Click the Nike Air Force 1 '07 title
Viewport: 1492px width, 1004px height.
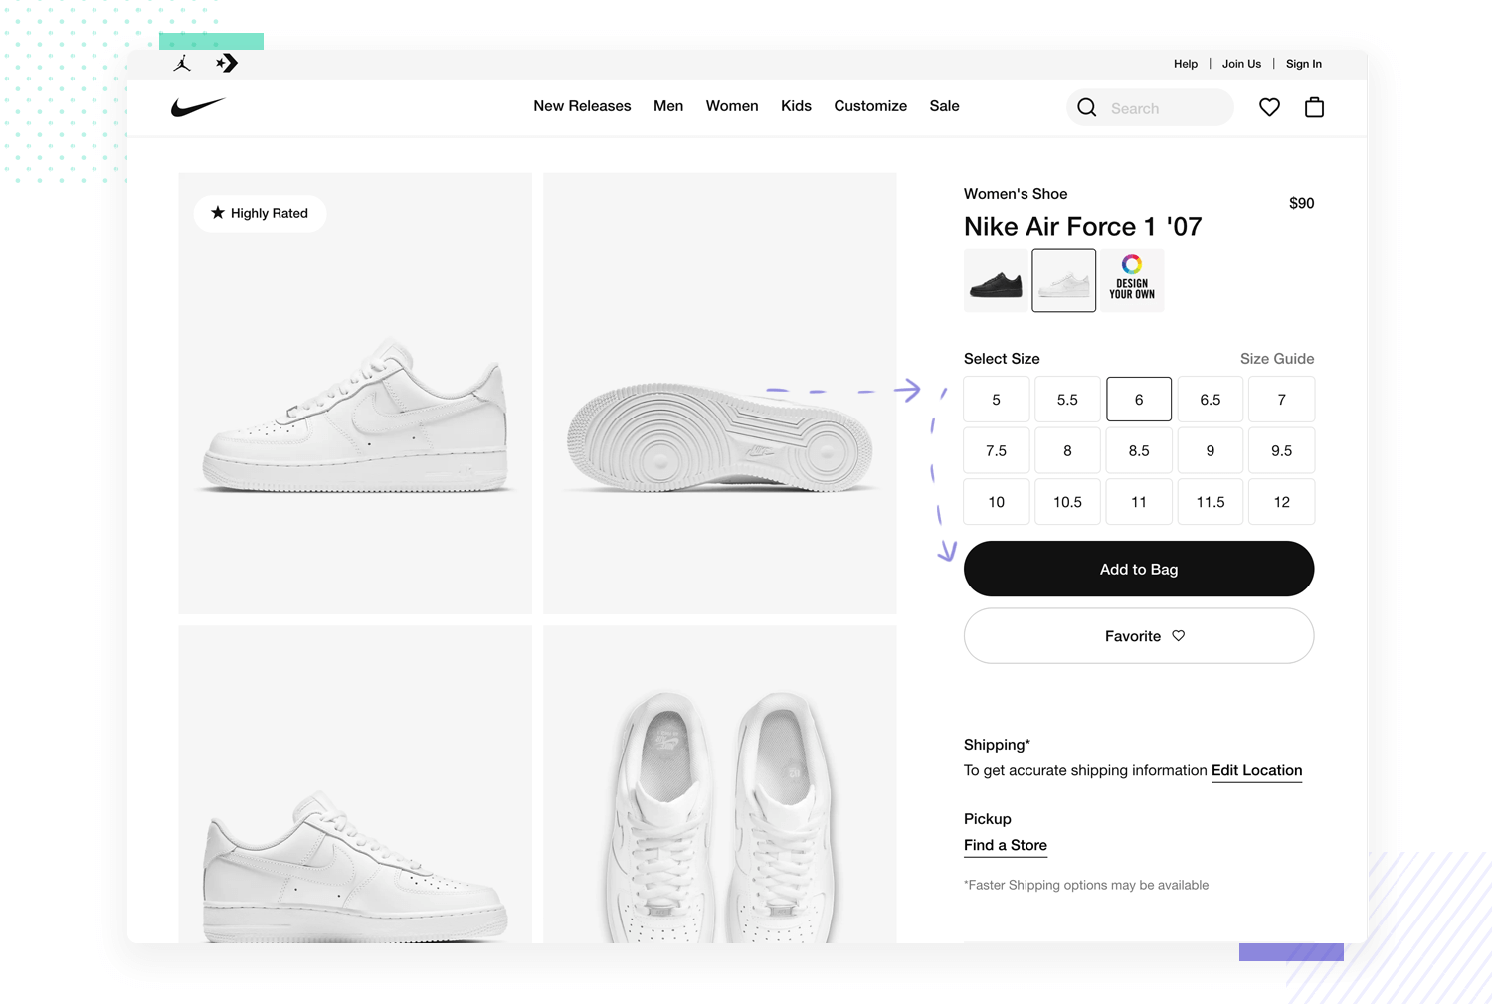pyautogui.click(x=1083, y=227)
